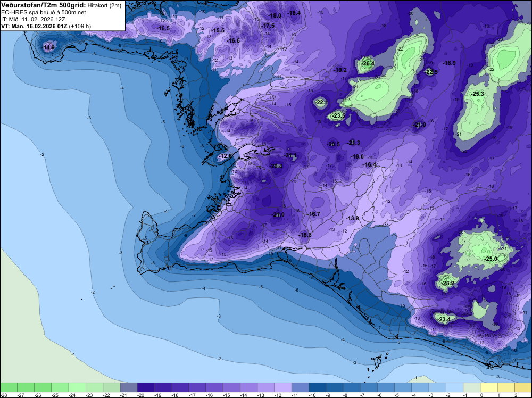The height and width of the screenshot is (398, 532).
Task: Click the yellow legend swatch above 2
Action: tap(523, 387)
